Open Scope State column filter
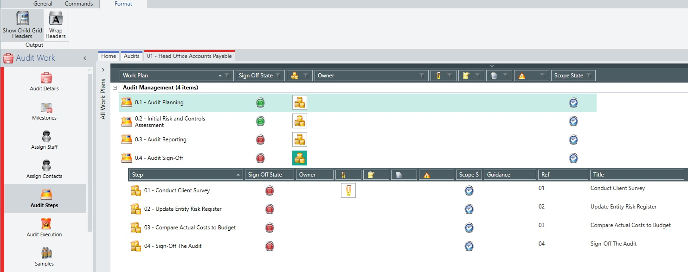The height and width of the screenshot is (272, 688). tap(589, 76)
